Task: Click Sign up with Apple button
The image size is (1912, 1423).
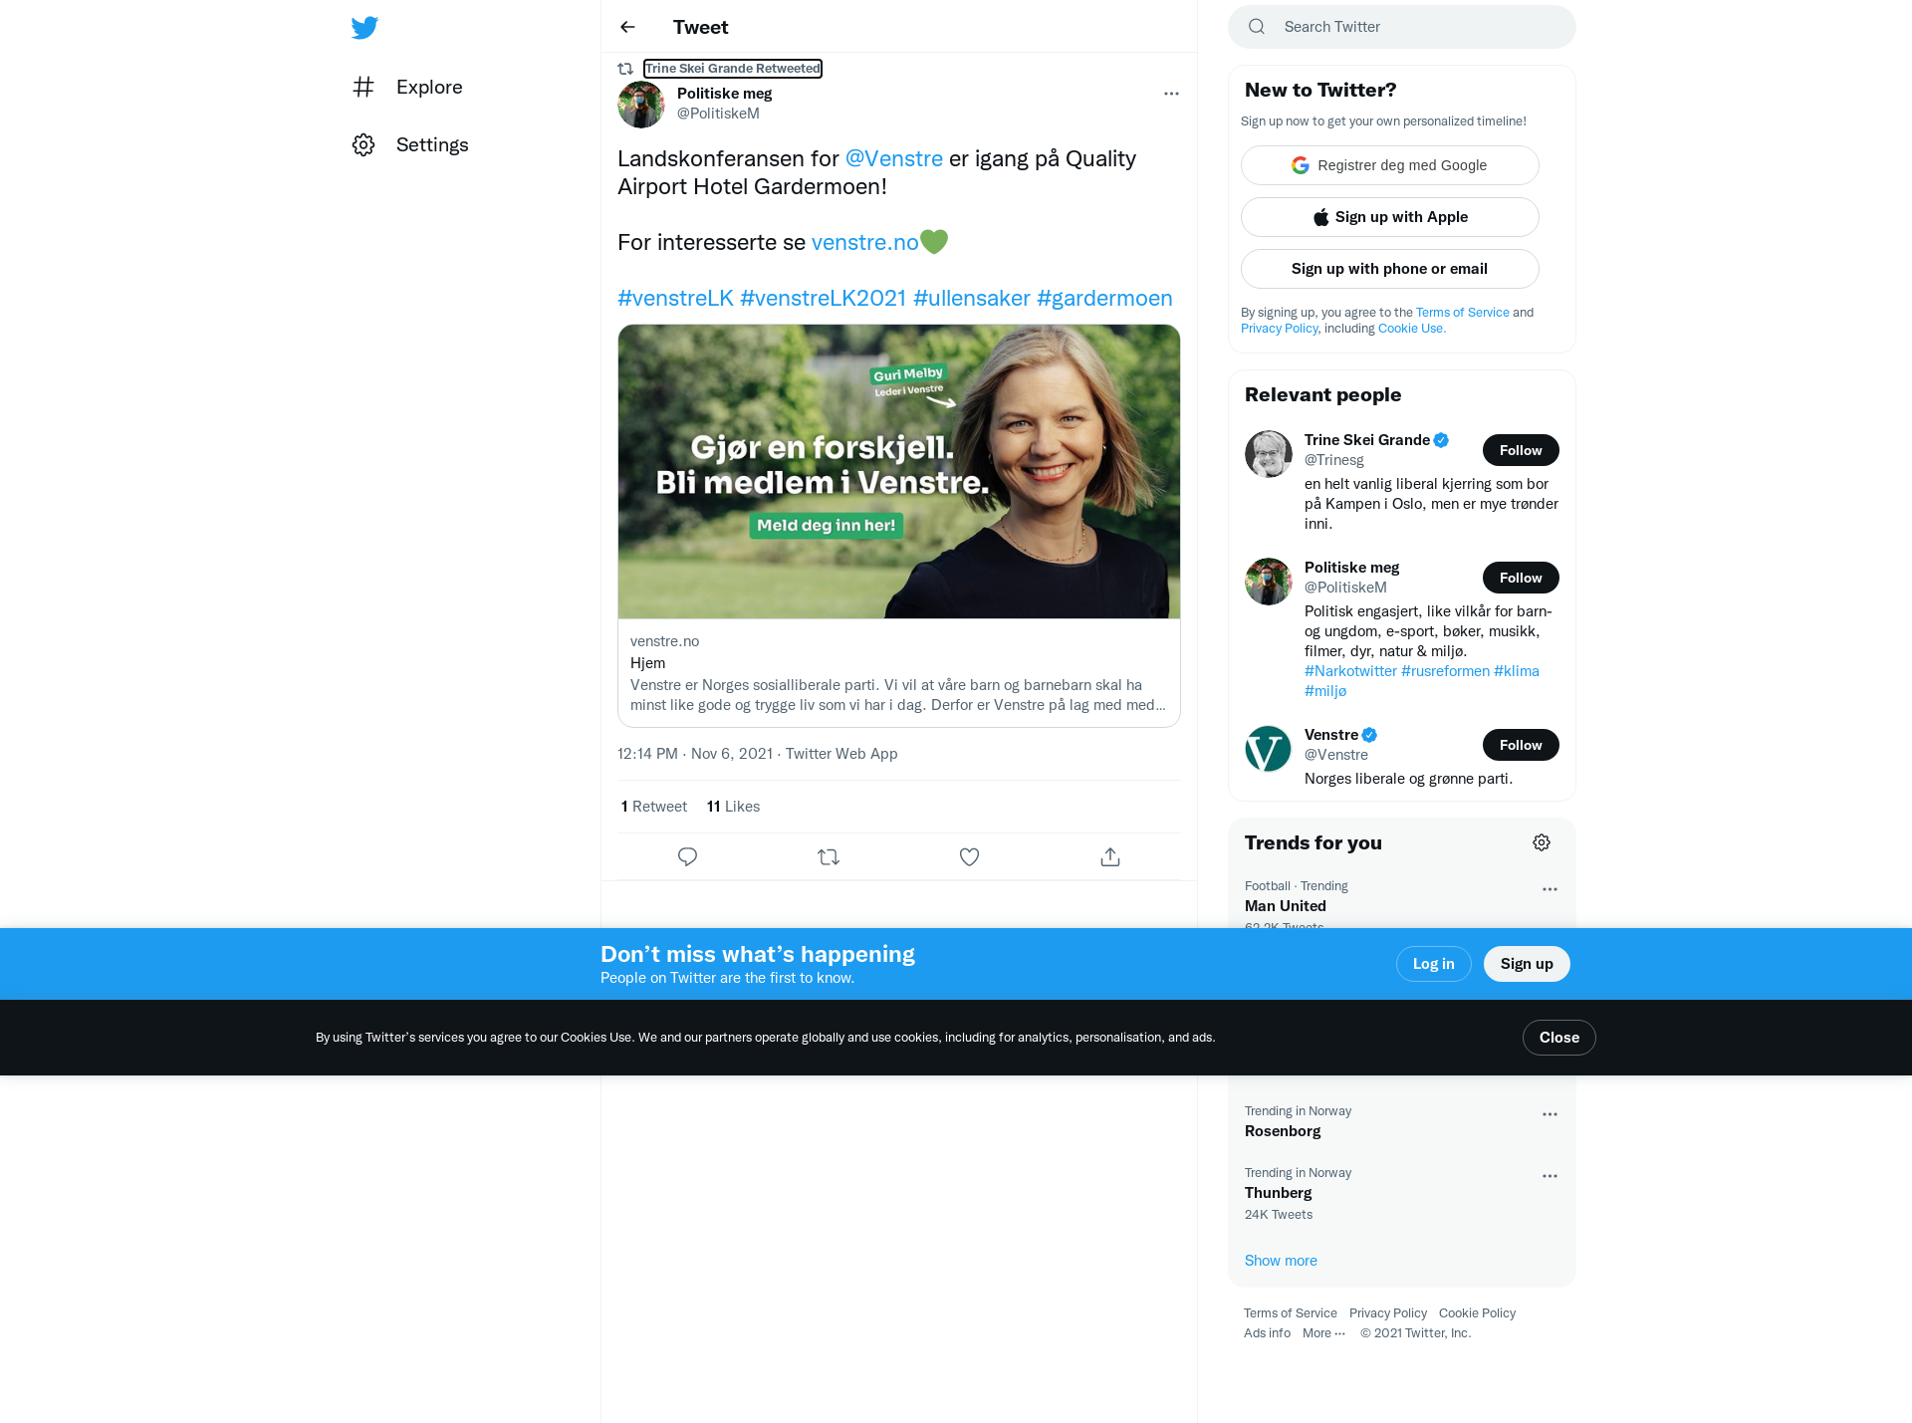Action: click(x=1390, y=217)
